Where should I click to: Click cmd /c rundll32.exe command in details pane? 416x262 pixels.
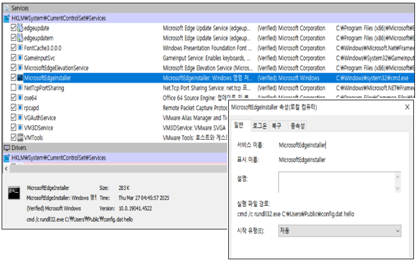[x=79, y=219]
